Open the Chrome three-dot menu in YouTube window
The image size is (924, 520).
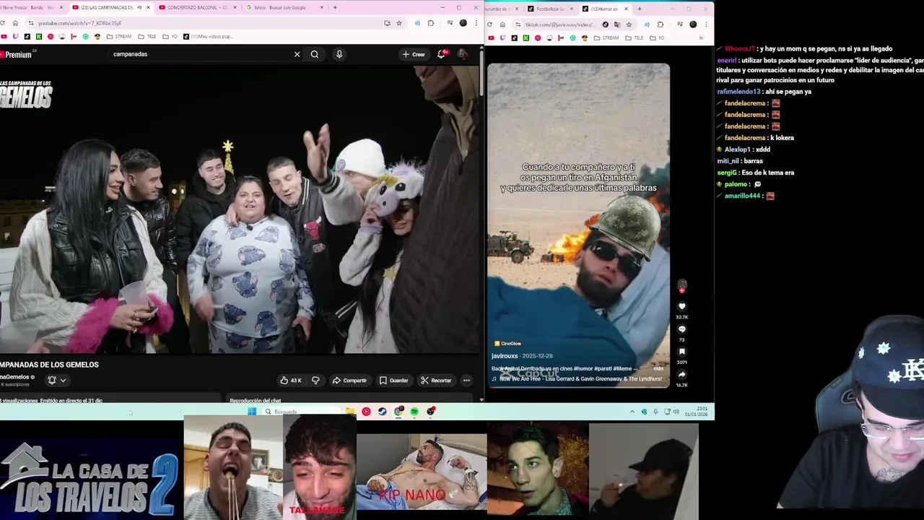coord(476,23)
